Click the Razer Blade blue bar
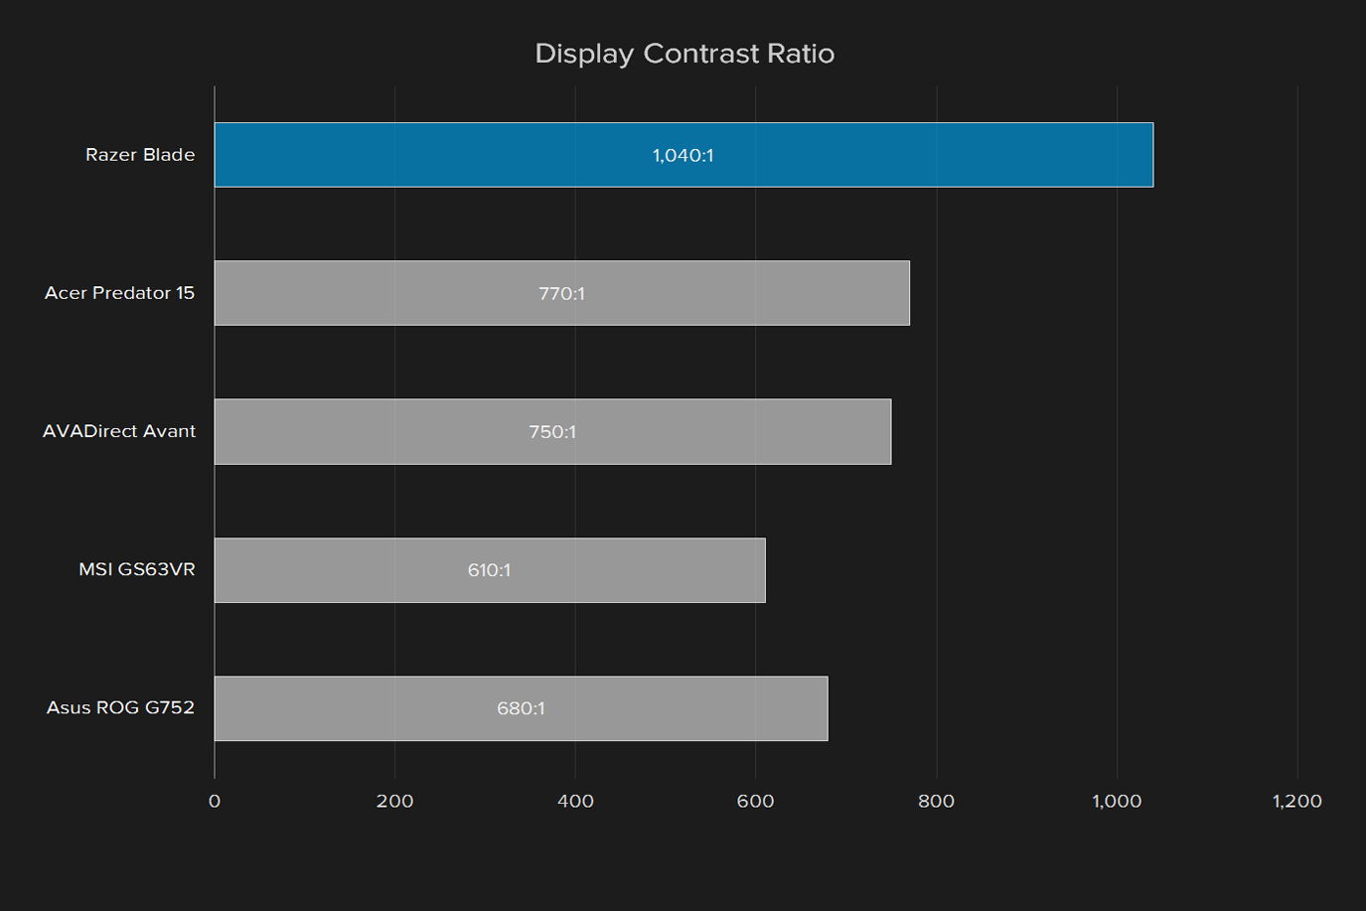 click(x=683, y=155)
